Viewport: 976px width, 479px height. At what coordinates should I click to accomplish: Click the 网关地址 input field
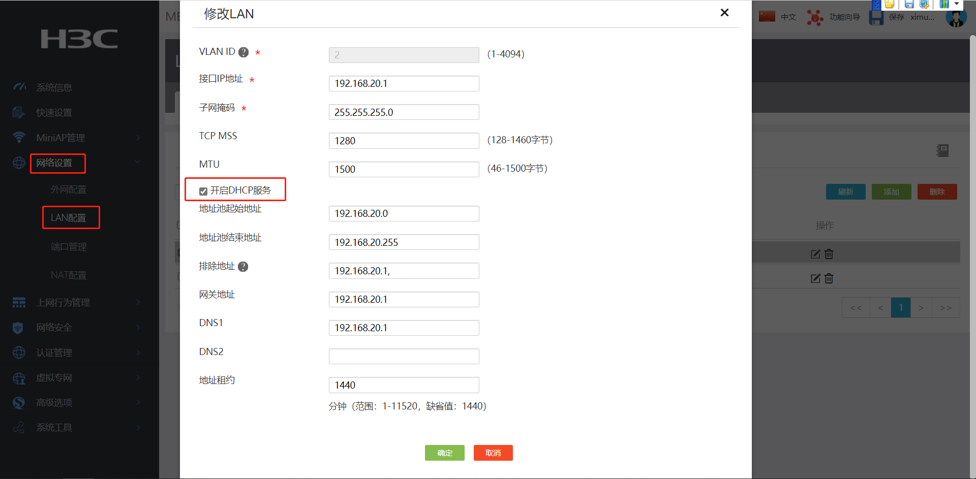404,300
